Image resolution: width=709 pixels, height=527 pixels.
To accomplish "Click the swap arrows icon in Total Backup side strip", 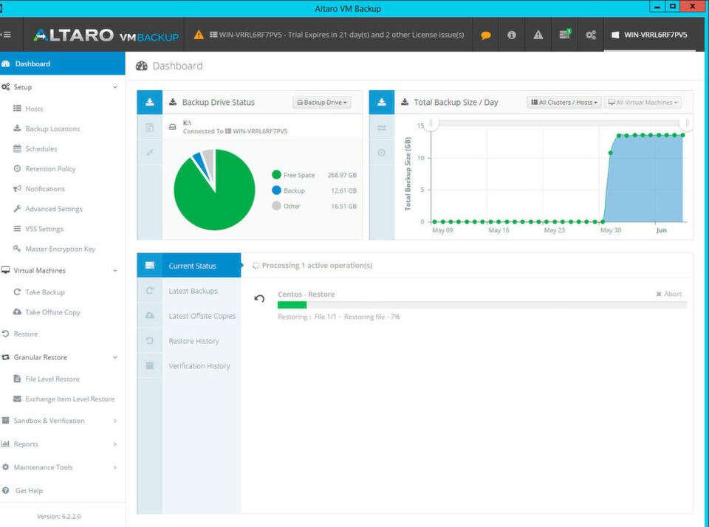I will click(382, 128).
